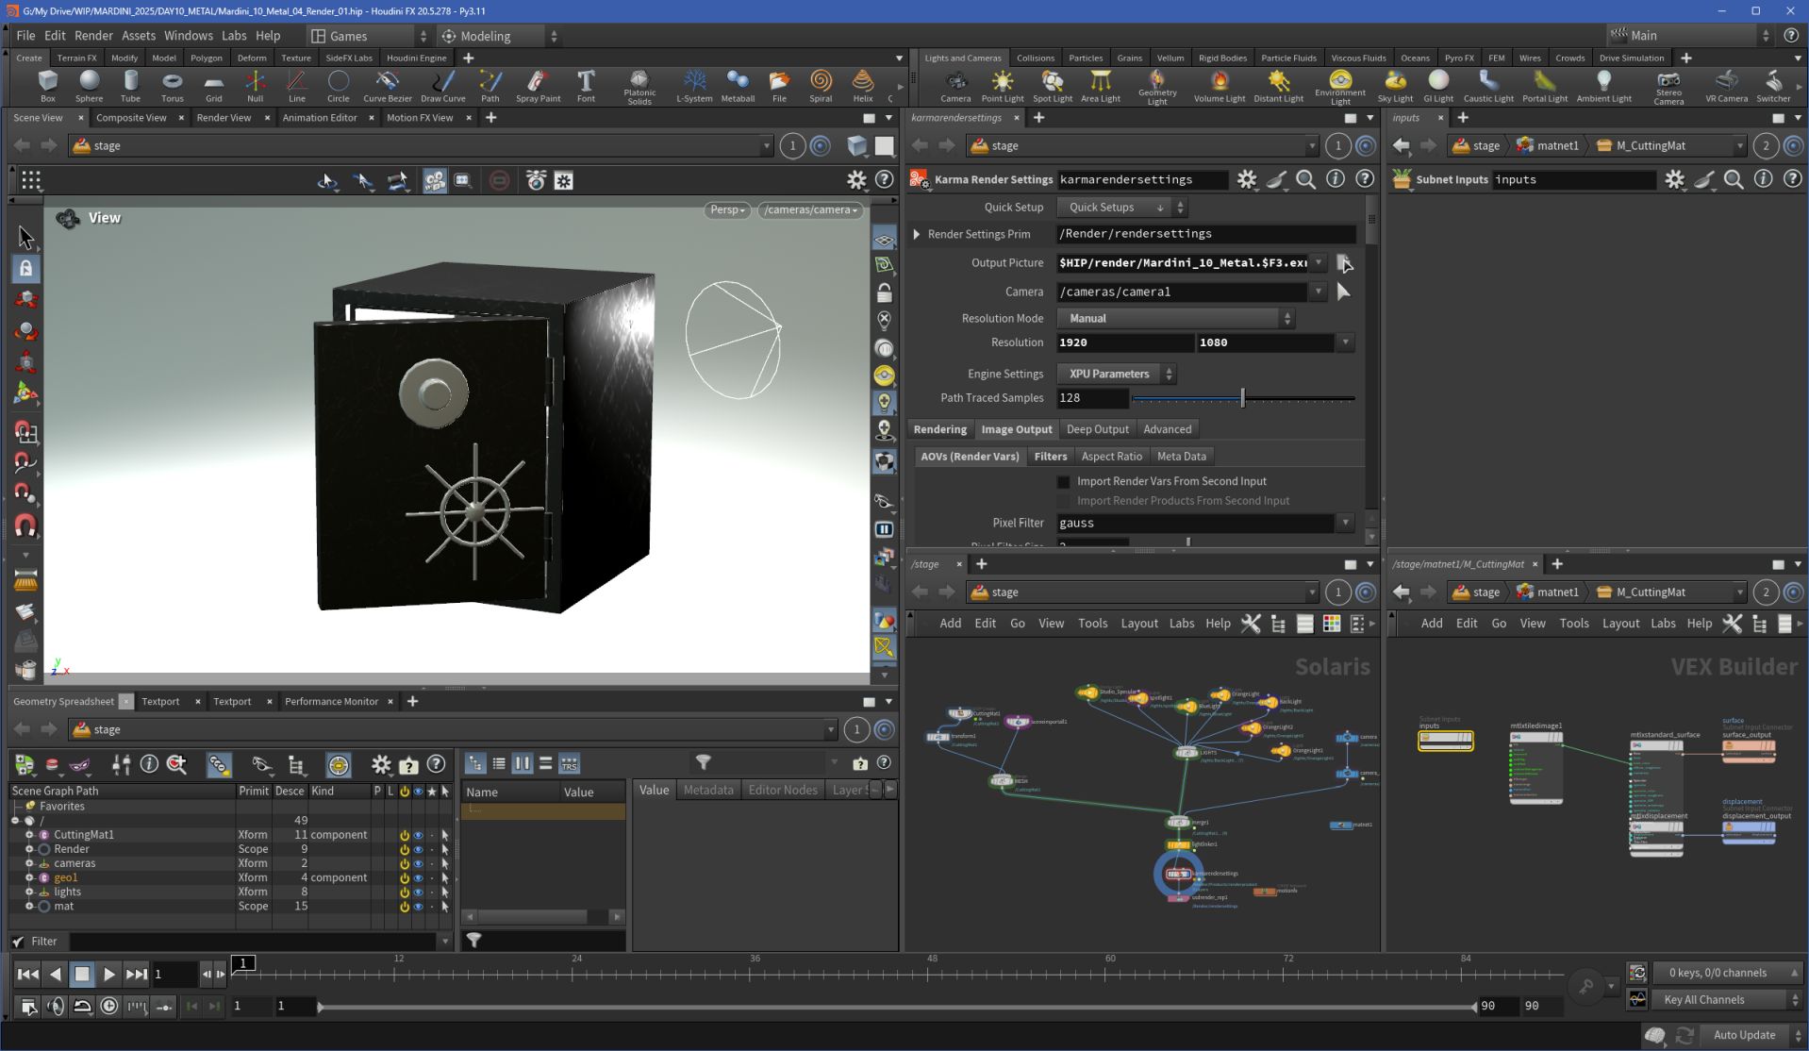Select the Torus shelf tool

[172, 85]
